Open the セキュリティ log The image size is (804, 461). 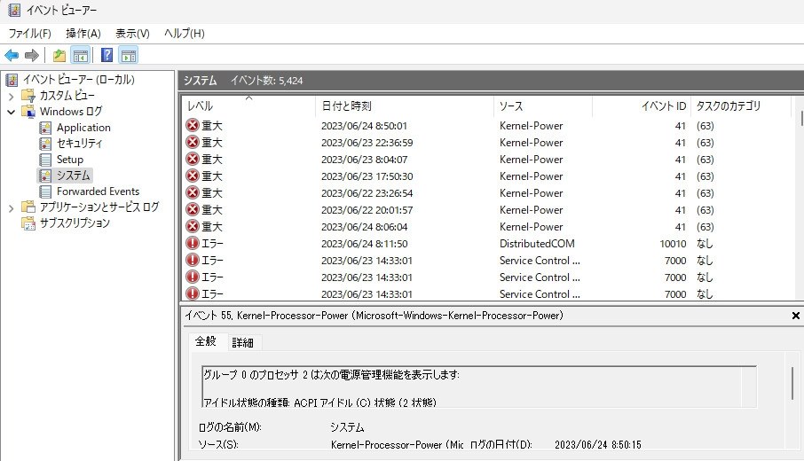pos(80,143)
